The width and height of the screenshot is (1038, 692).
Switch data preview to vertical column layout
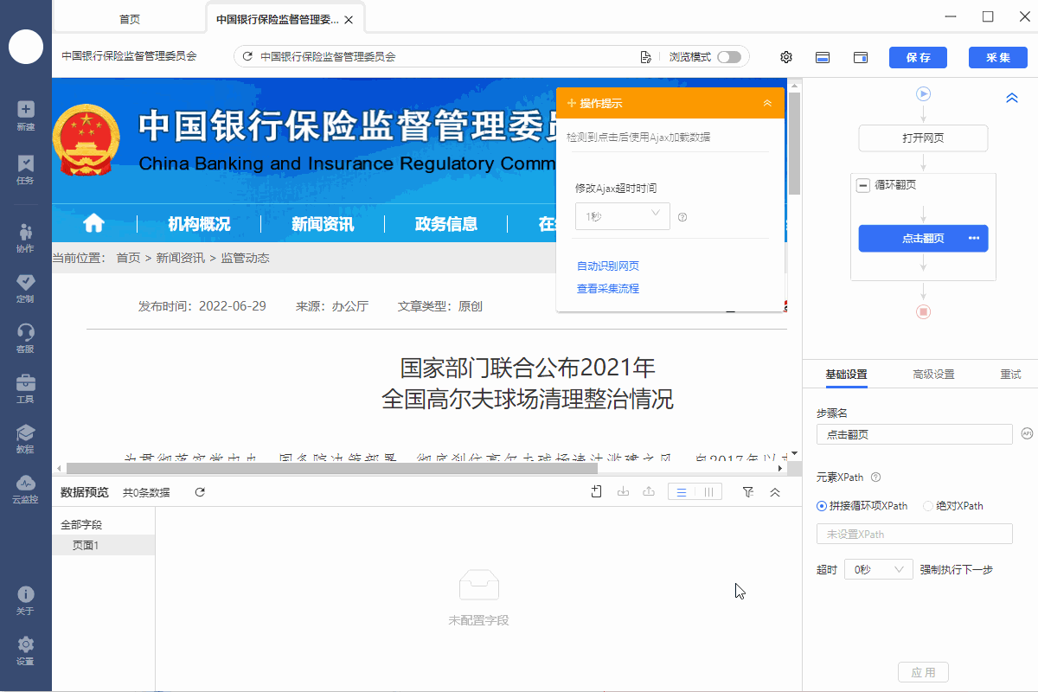708,492
